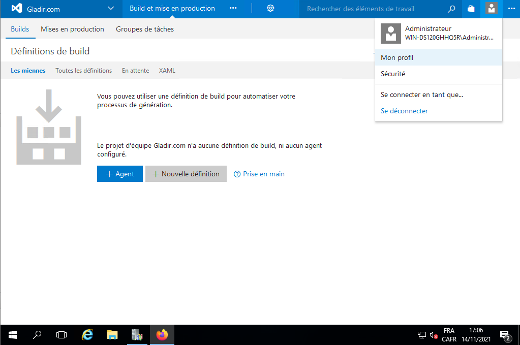Open the settings gear icon
Screen dimensions: 520x345
[x=270, y=9]
